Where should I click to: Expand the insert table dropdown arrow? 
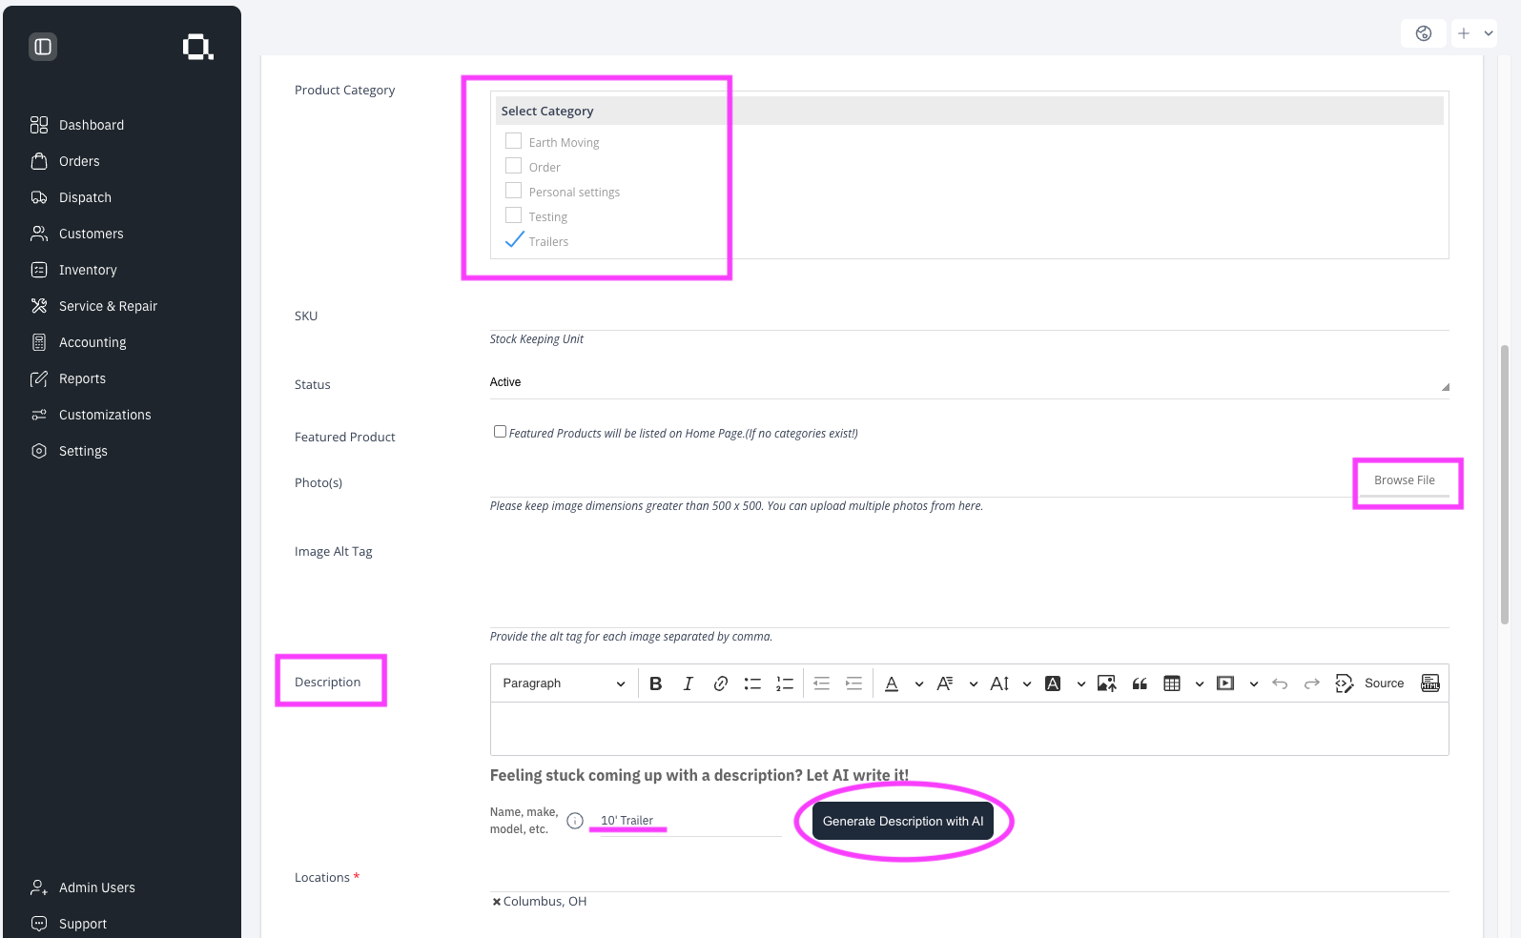(x=1200, y=683)
